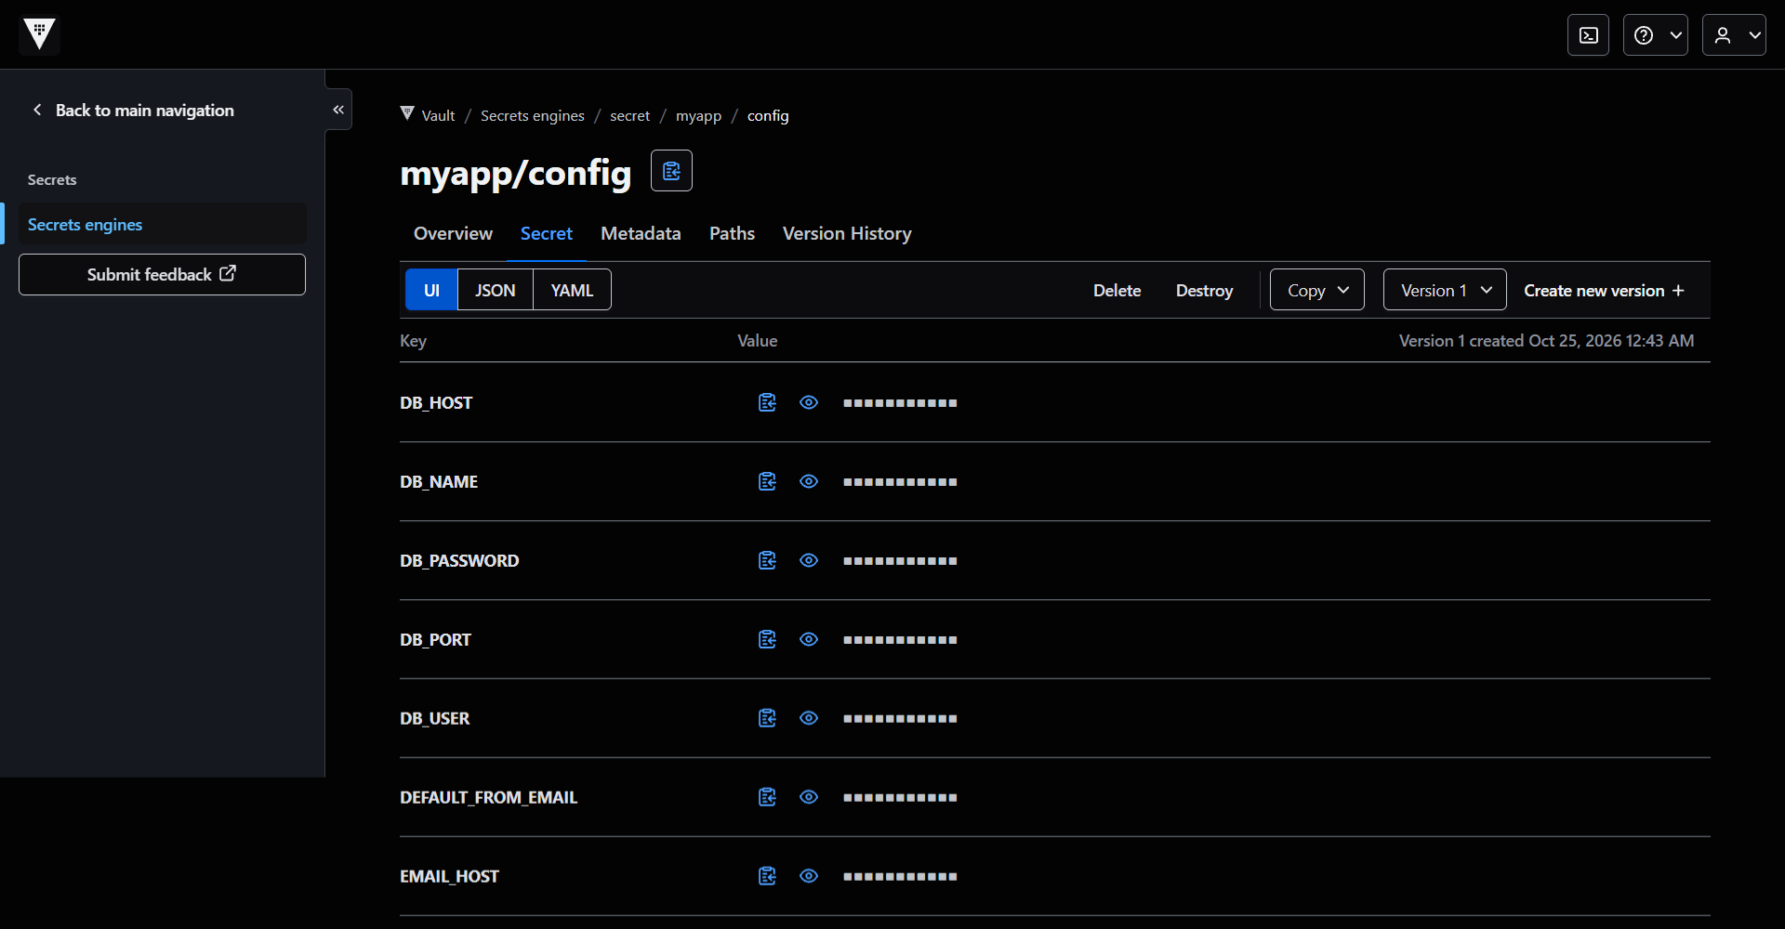1785x929 pixels.
Task: Click the Delete button
Action: (x=1117, y=290)
